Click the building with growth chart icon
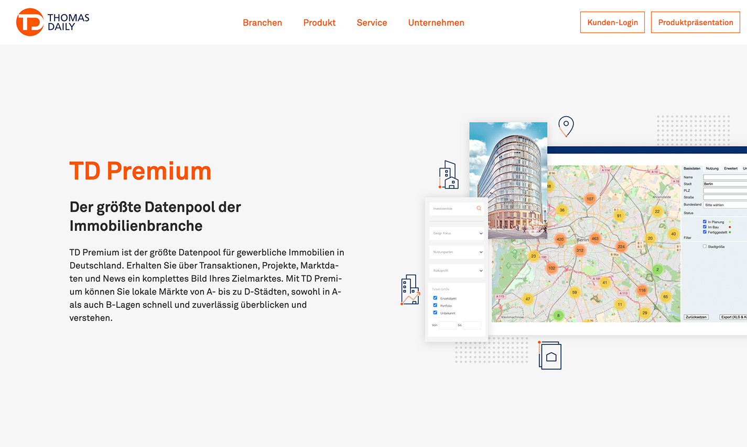This screenshot has width=747, height=447. point(410,289)
